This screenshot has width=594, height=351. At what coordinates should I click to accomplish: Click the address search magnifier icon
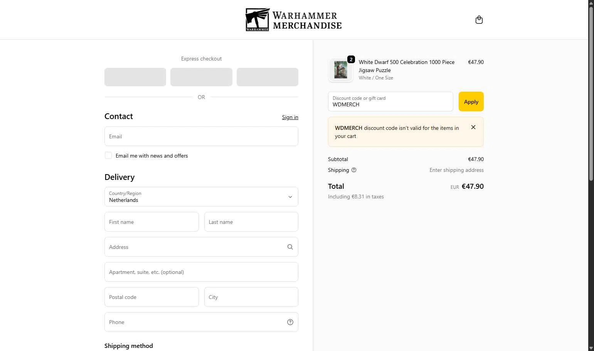(x=290, y=247)
